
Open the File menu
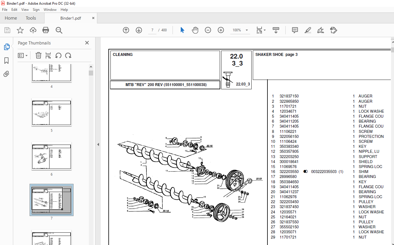click(x=5, y=10)
